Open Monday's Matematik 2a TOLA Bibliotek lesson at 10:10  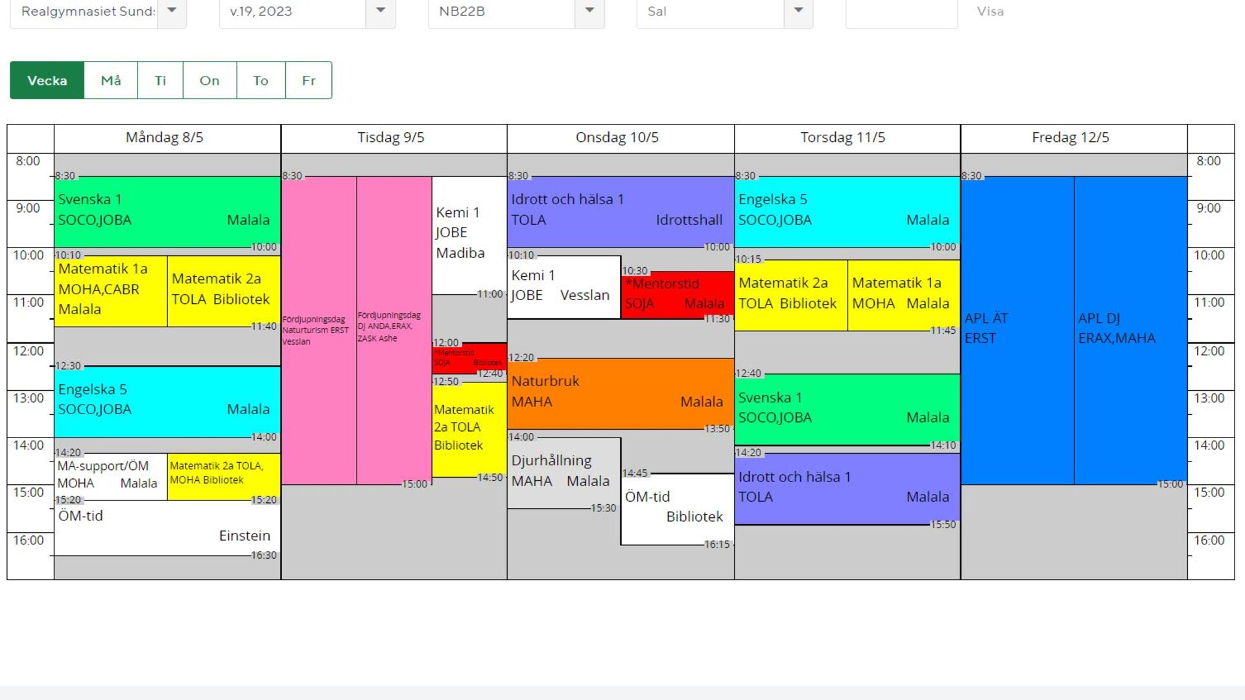pyautogui.click(x=224, y=290)
